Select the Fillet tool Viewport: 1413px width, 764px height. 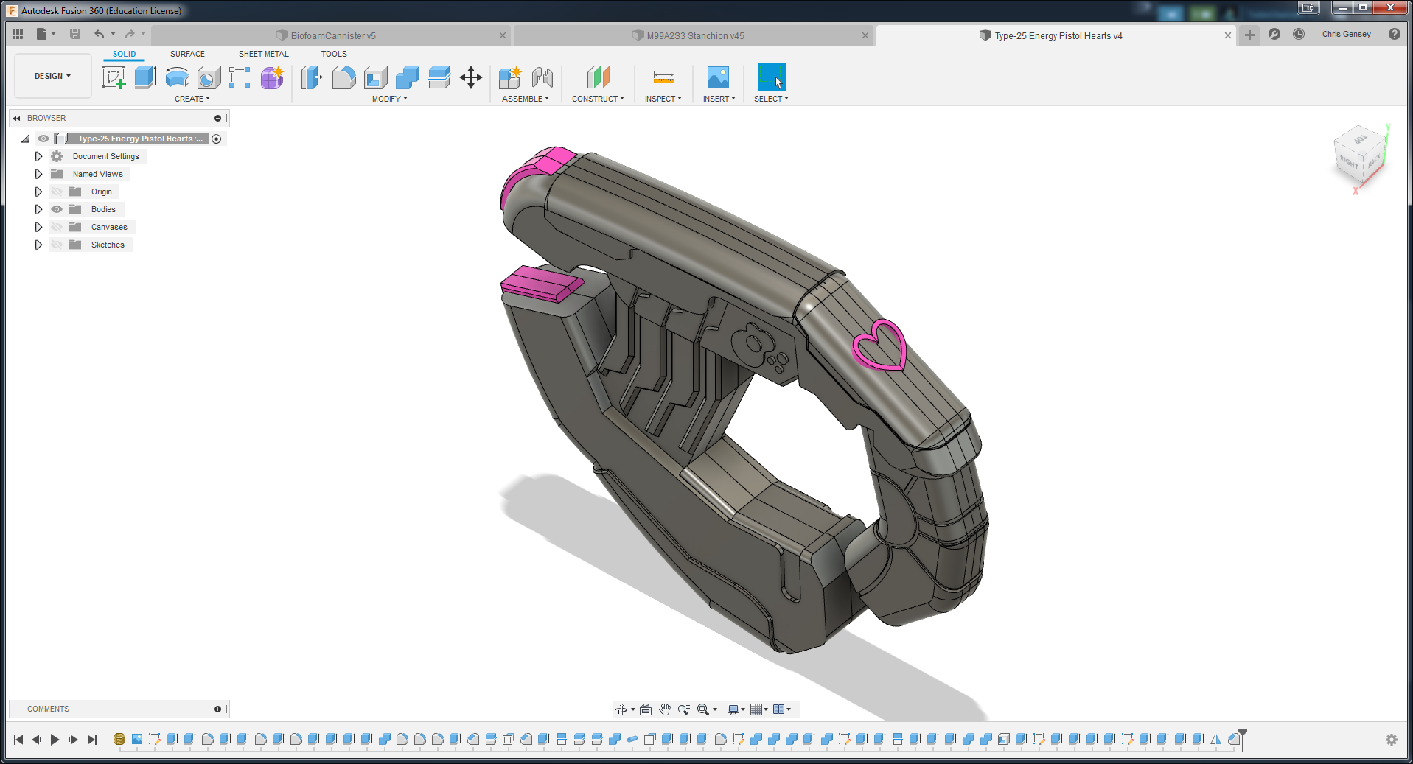click(x=343, y=77)
